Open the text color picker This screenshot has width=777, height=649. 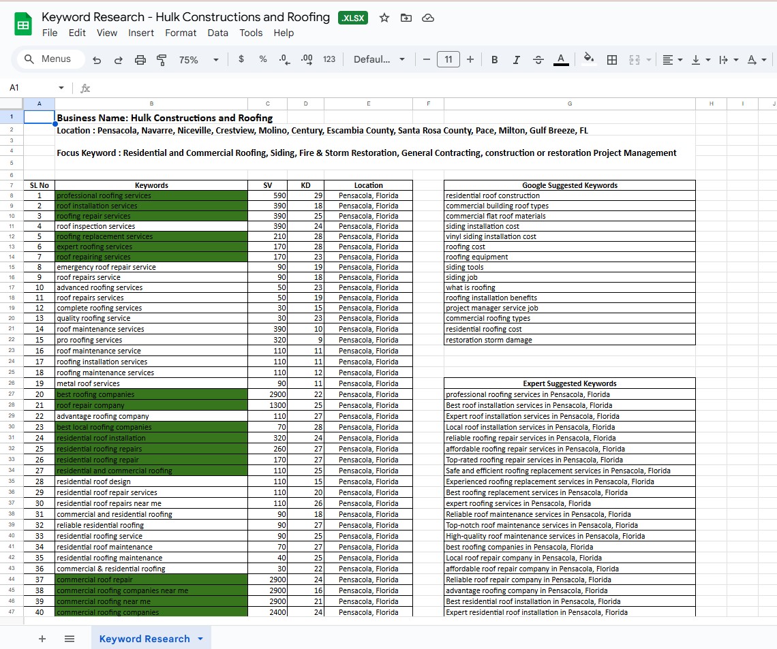560,59
